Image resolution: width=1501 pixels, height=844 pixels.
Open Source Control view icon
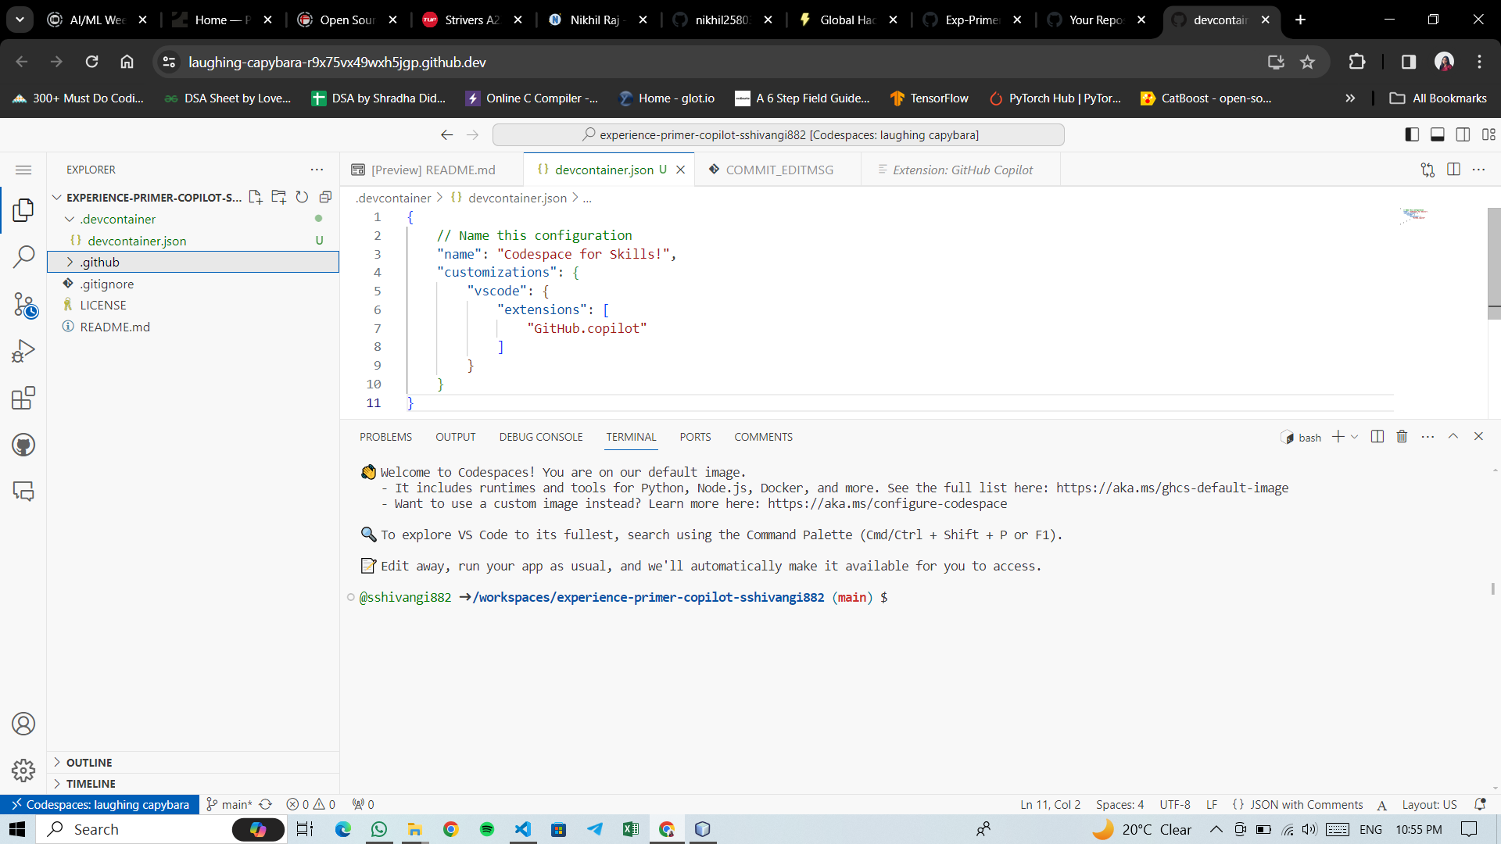(23, 305)
